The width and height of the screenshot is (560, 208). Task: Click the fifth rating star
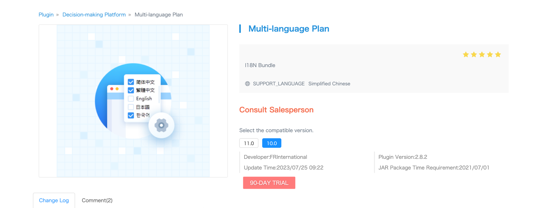(x=498, y=54)
